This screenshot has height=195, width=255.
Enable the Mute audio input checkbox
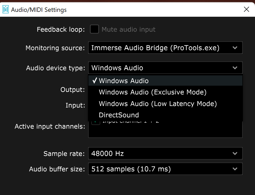click(94, 29)
